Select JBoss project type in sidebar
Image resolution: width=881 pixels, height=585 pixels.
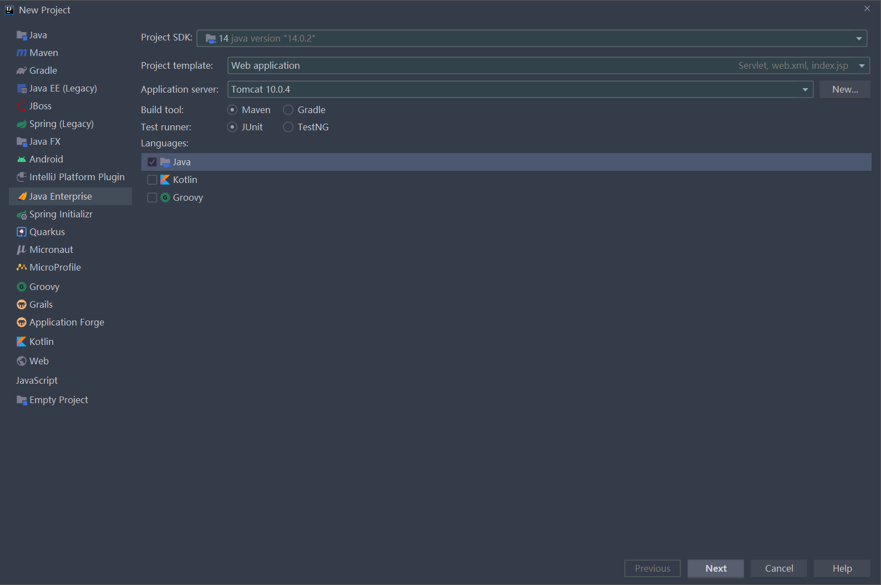[70, 106]
